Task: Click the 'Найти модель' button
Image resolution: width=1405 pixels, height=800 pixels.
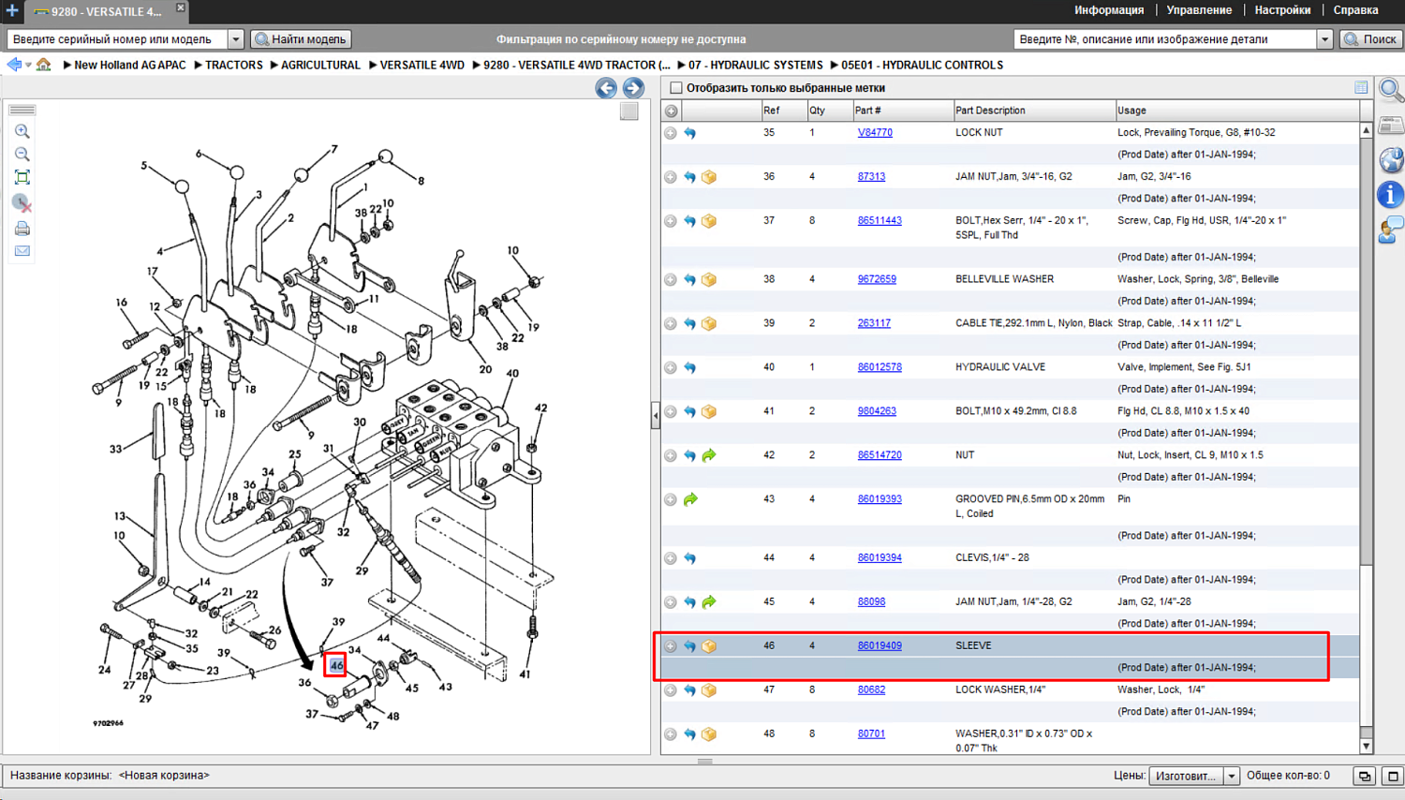Action: click(x=302, y=39)
